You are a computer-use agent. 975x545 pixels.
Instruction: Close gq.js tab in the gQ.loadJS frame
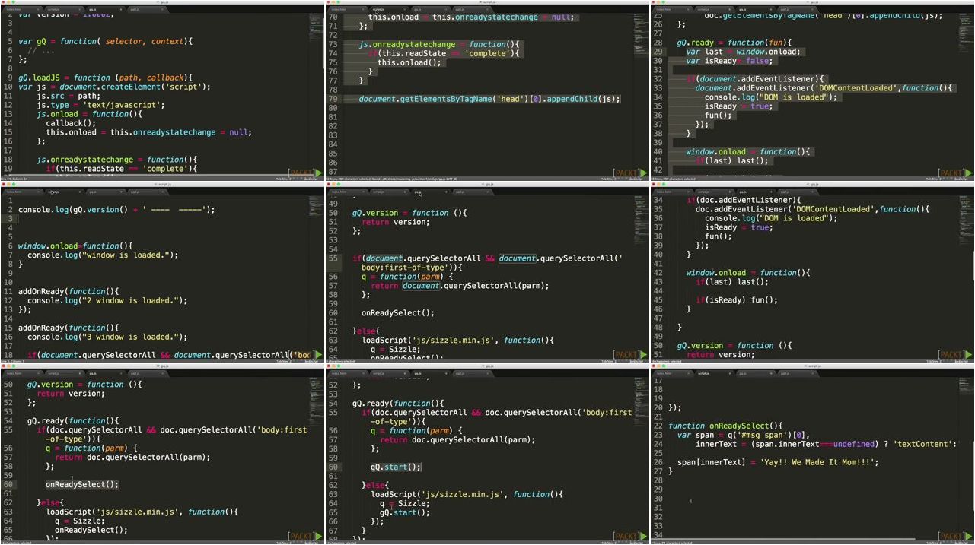[x=121, y=10]
